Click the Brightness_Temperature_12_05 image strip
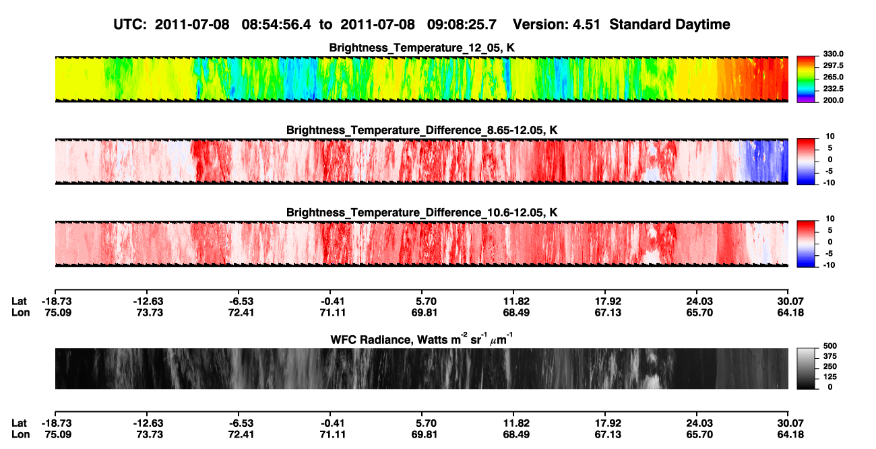This screenshot has width=876, height=449. [421, 79]
